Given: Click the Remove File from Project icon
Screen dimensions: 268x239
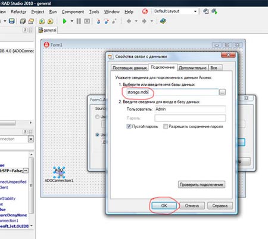Looking at the screenshot, I should tap(50, 21).
